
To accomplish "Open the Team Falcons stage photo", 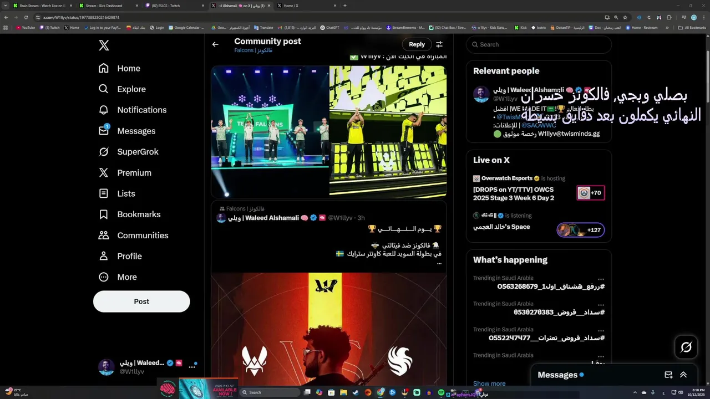I will coord(270,131).
